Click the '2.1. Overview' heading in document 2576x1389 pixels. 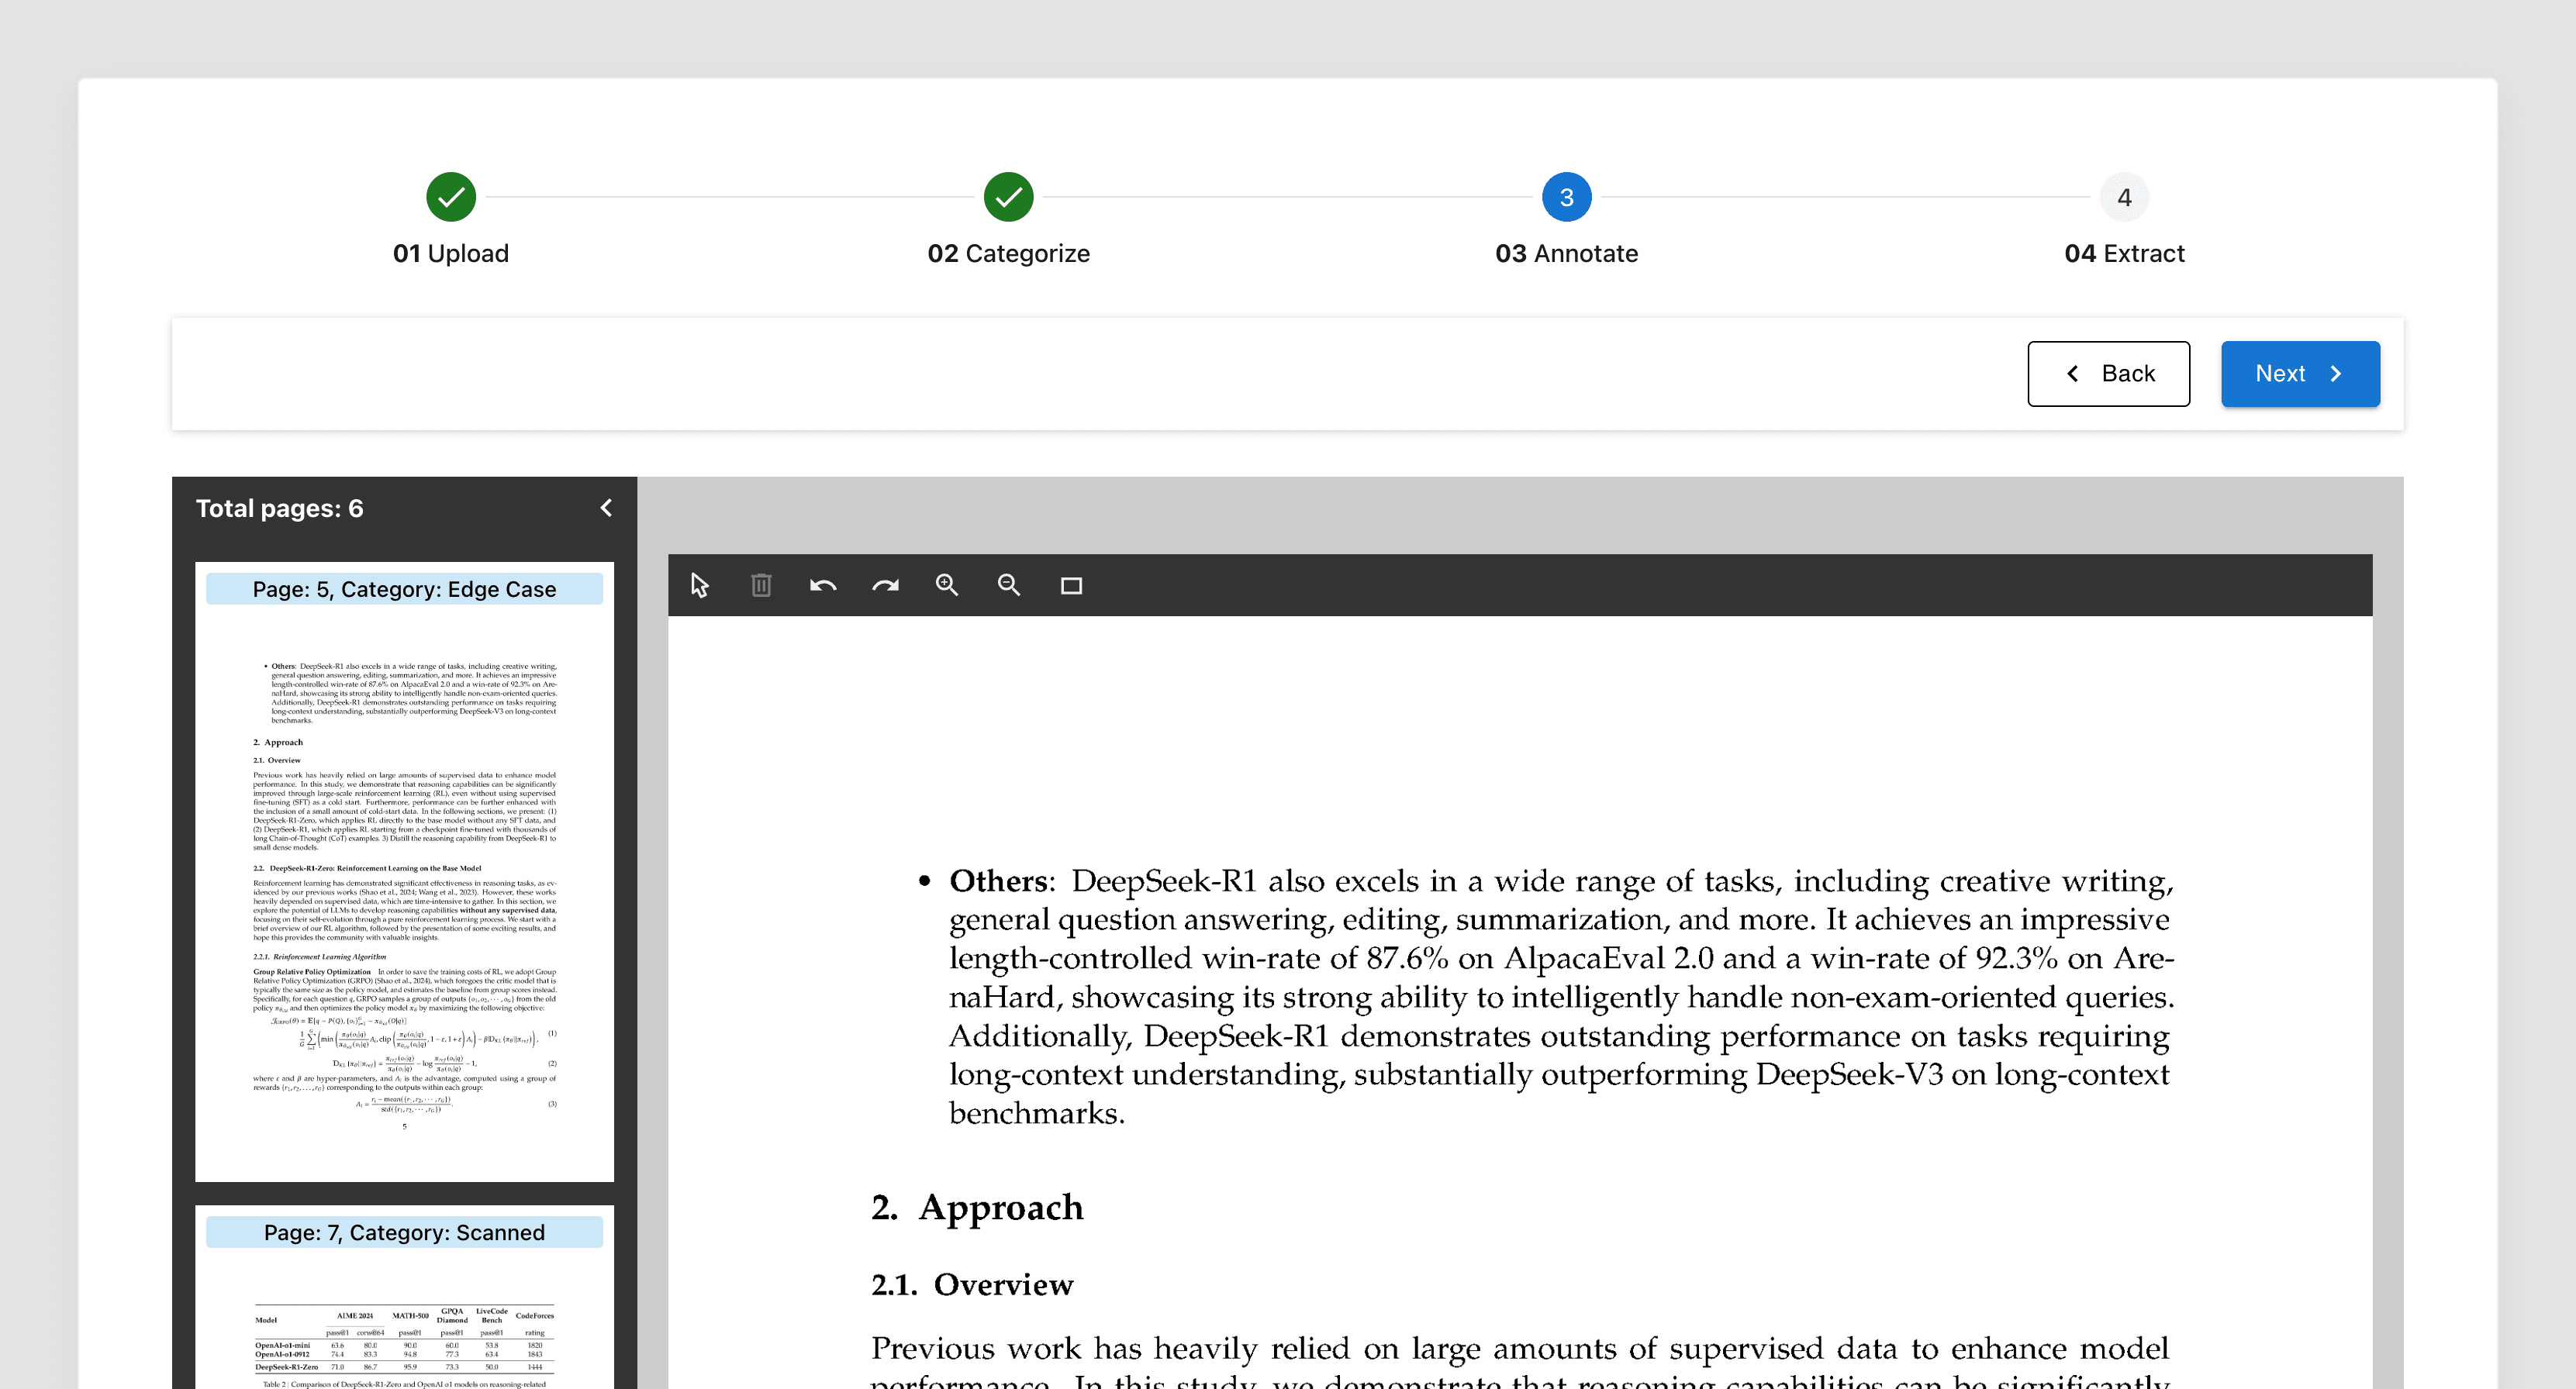pos(972,1284)
